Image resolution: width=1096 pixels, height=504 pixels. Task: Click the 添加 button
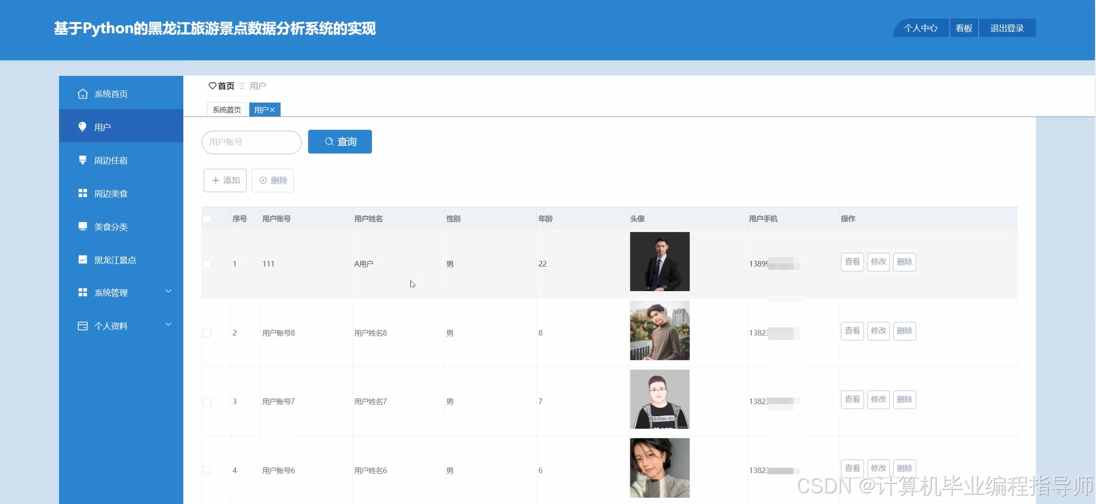(x=225, y=180)
